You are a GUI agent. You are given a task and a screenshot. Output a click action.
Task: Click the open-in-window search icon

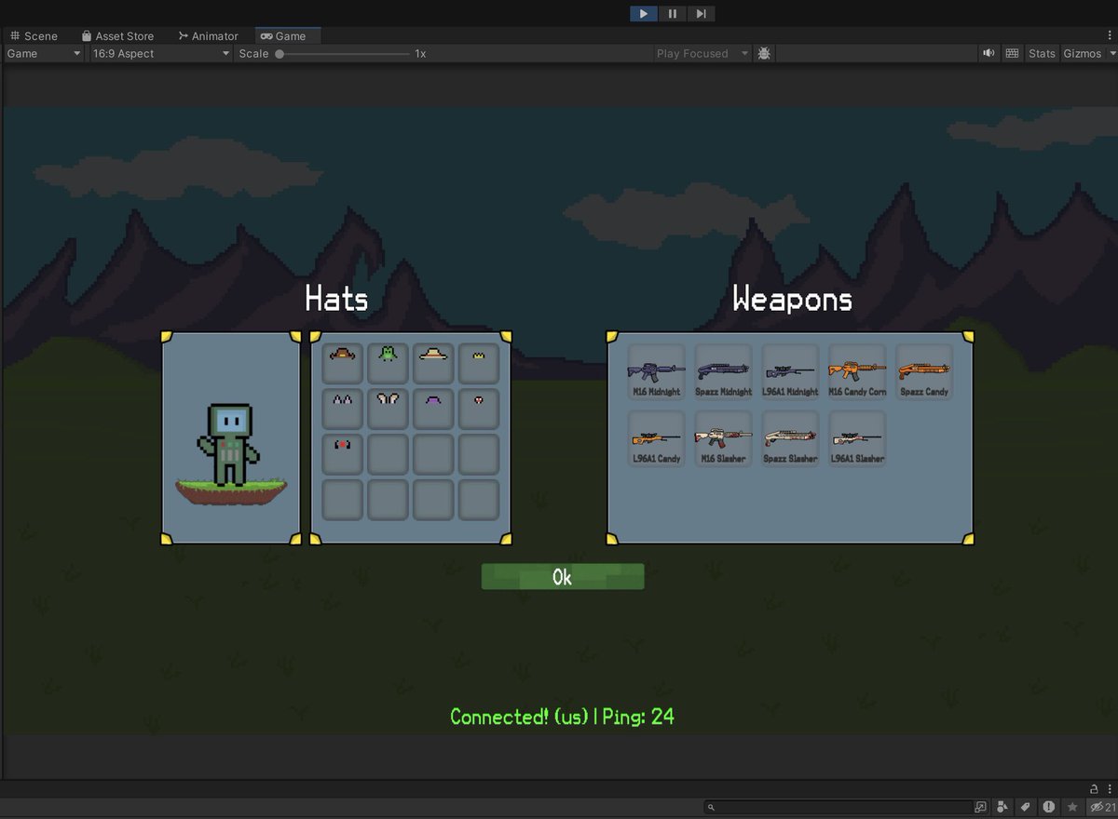[x=981, y=807]
